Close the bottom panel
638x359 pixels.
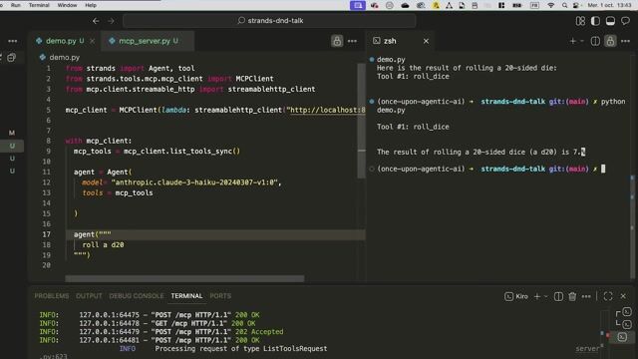pyautogui.click(x=623, y=296)
